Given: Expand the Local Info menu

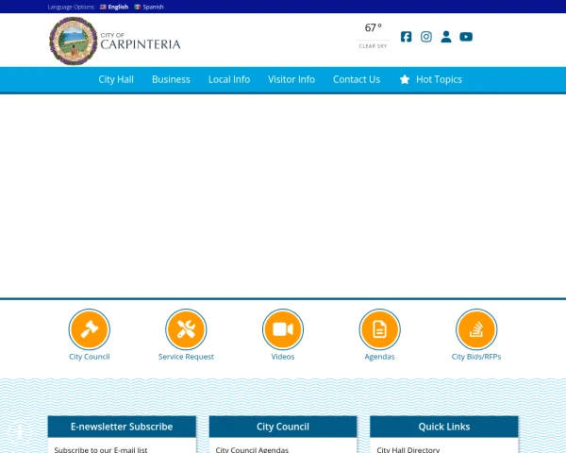Looking at the screenshot, I should click(x=229, y=79).
